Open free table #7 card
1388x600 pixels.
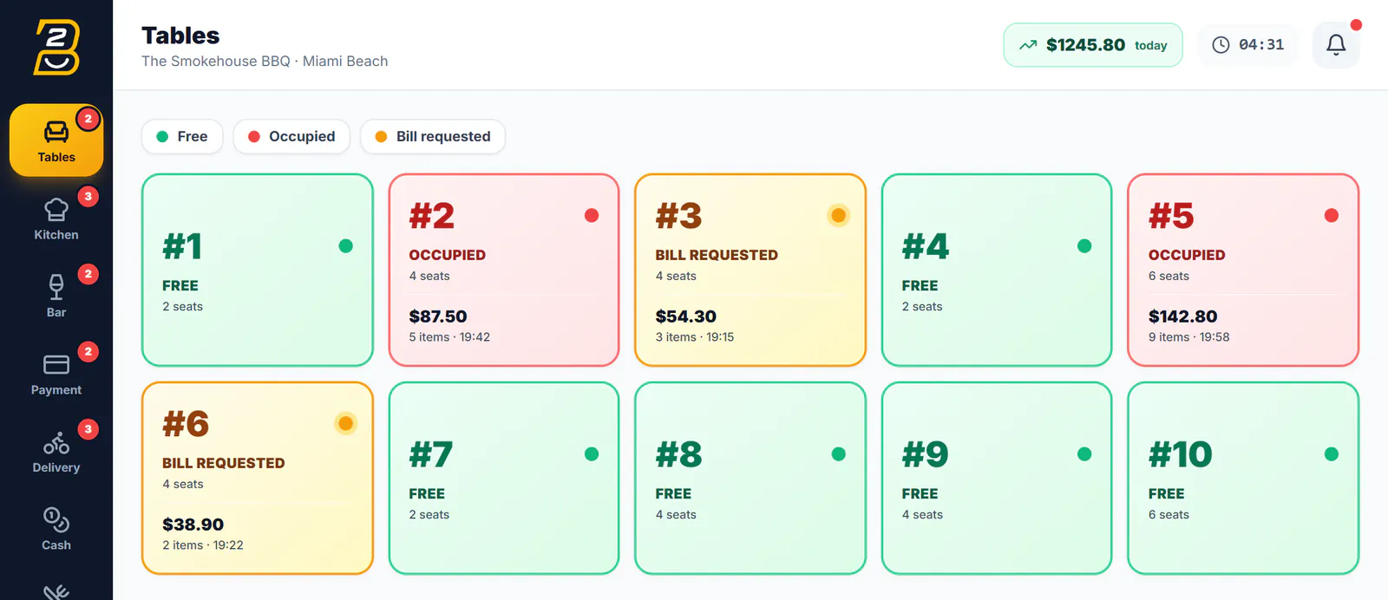tap(504, 478)
